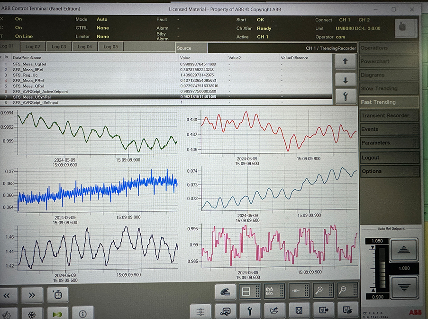Switch to the Log 03 tab

pos(59,47)
